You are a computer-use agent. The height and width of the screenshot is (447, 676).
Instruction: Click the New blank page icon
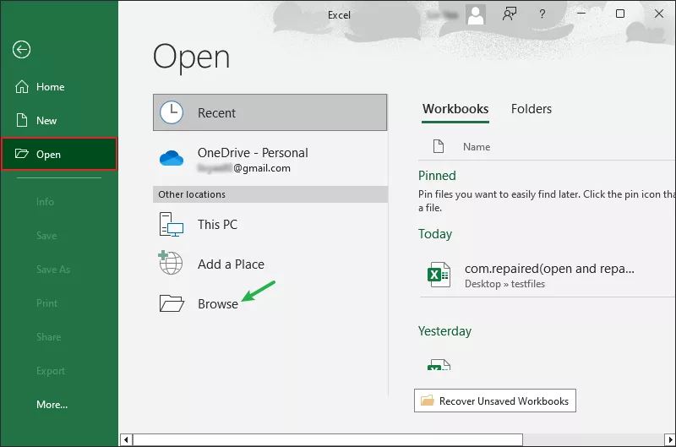click(22, 120)
